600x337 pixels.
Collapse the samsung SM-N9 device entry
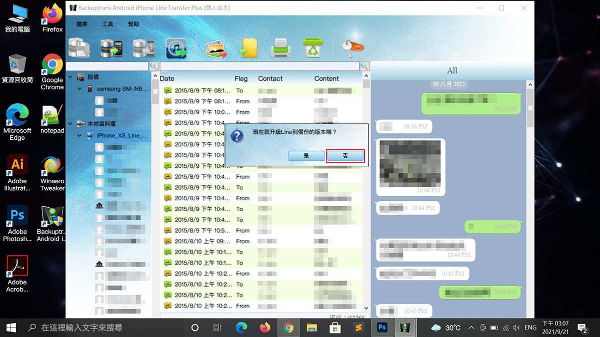pyautogui.click(x=80, y=89)
